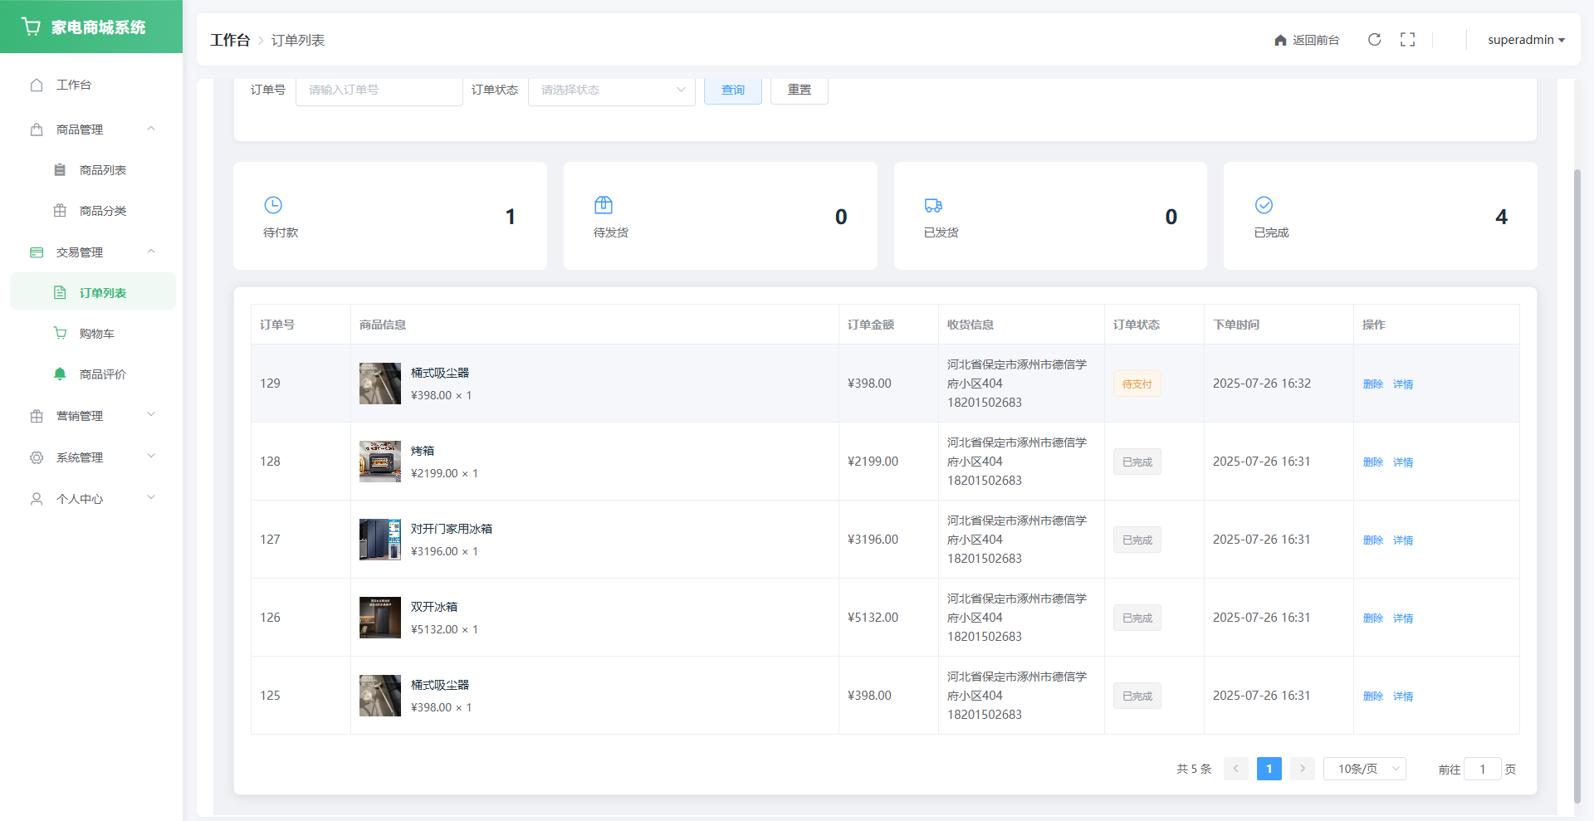Open 购物车 in the sidebar
This screenshot has width=1594, height=821.
click(x=96, y=334)
